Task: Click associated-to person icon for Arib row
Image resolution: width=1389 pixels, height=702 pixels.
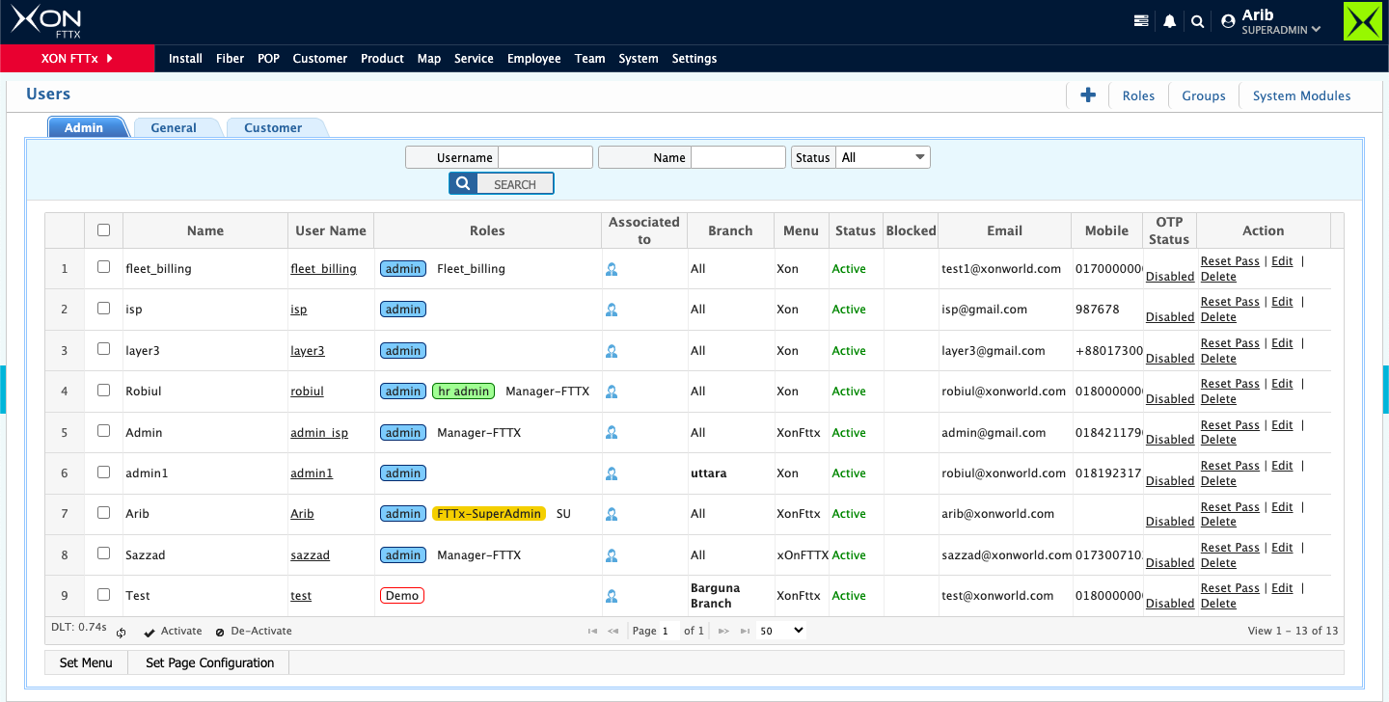Action: [x=612, y=514]
